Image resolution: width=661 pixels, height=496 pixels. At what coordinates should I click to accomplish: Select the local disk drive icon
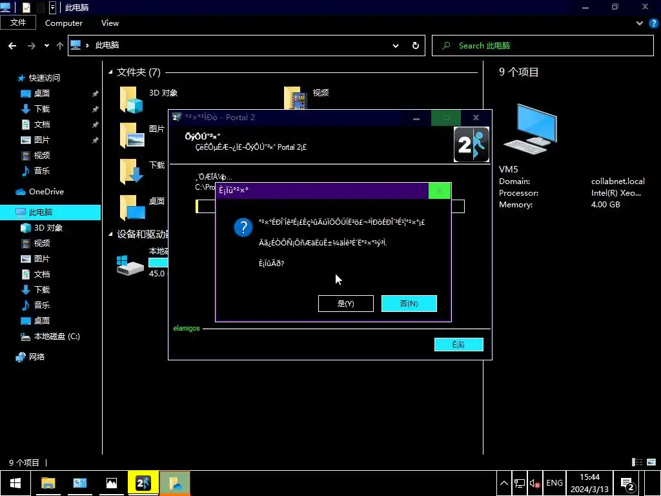point(130,265)
